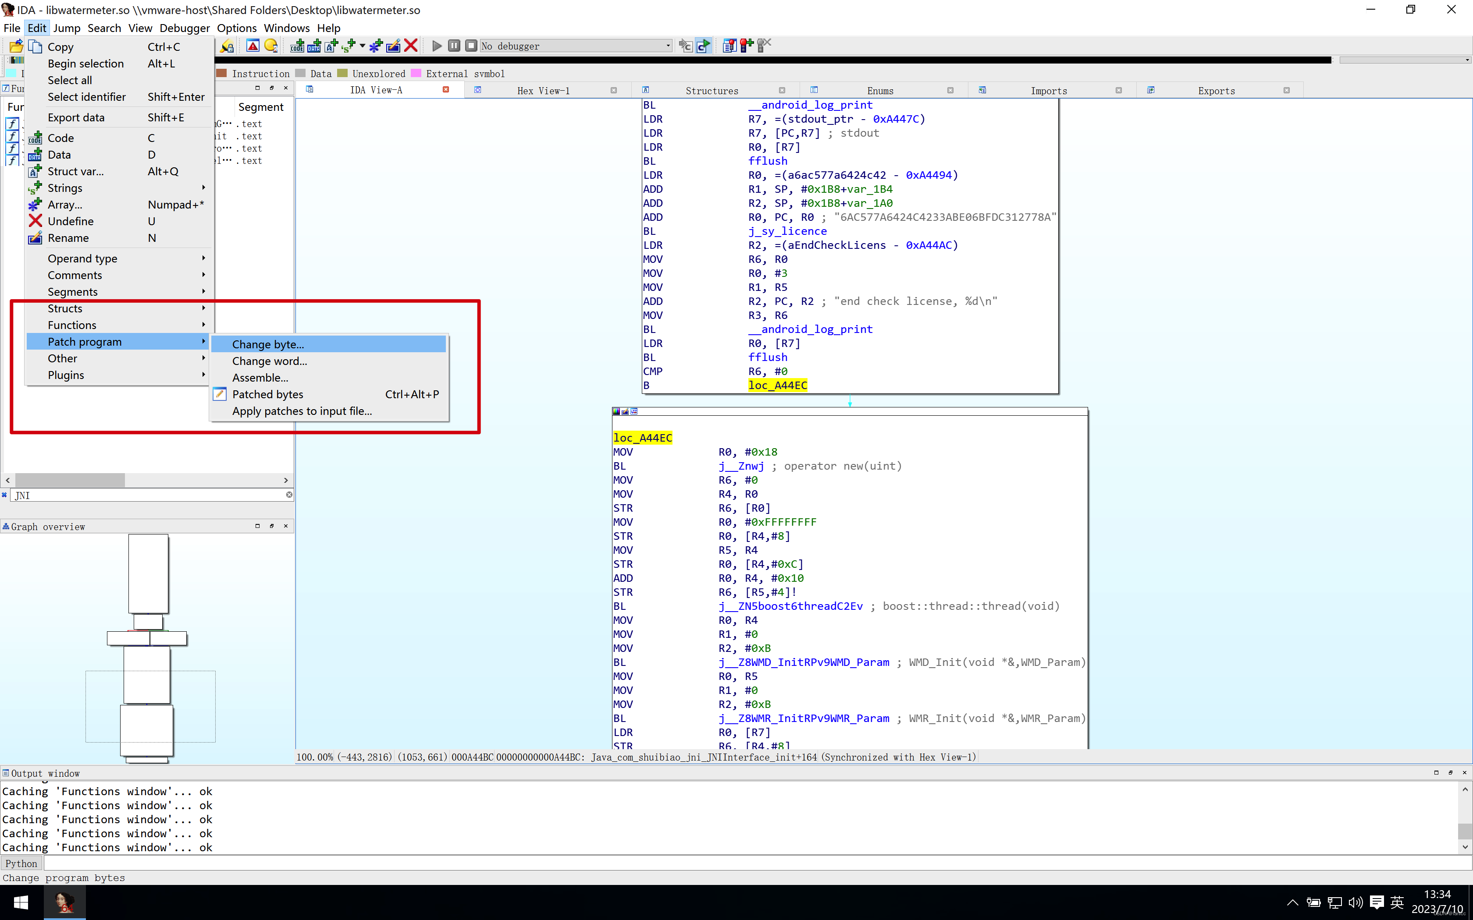Choose Select identifier from Edit menu
This screenshot has height=920, width=1473.
click(x=119, y=97)
